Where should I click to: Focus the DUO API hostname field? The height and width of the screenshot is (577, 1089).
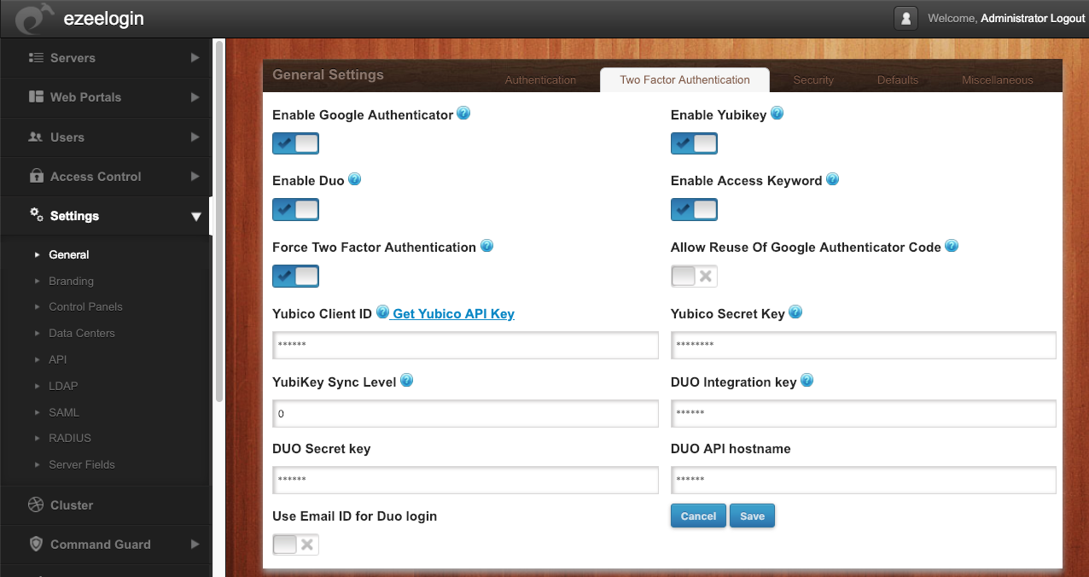coord(864,480)
